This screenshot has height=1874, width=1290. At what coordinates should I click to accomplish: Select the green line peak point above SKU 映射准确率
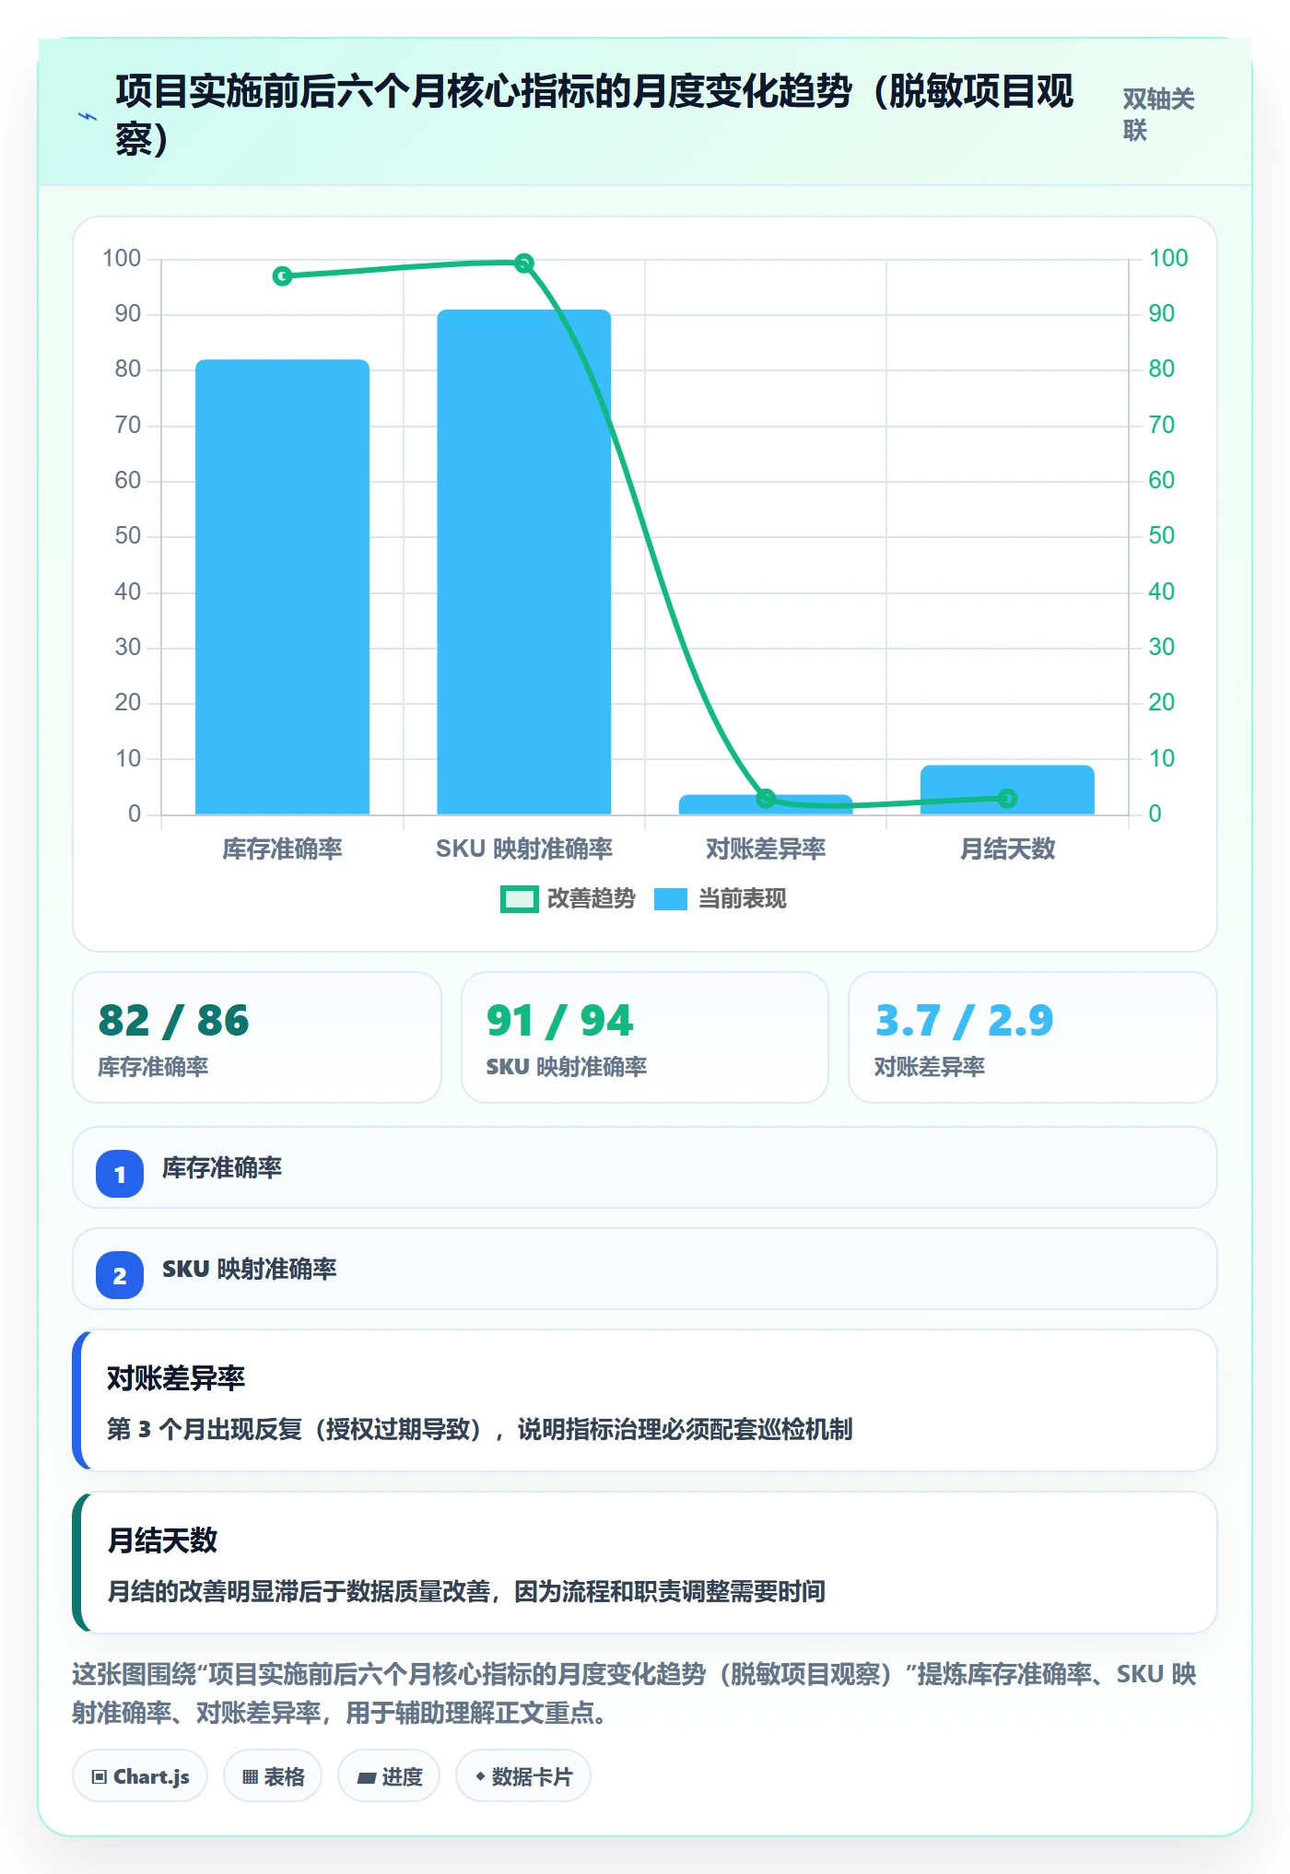click(523, 264)
